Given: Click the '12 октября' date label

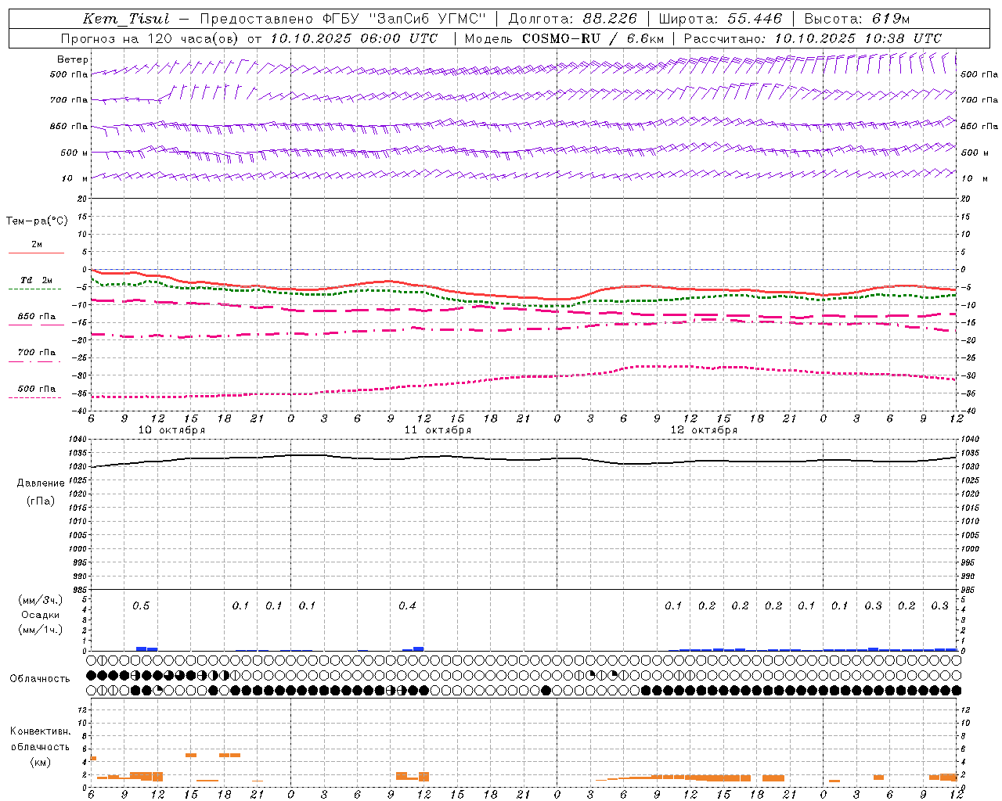Looking at the screenshot, I should pyautogui.click(x=704, y=430).
